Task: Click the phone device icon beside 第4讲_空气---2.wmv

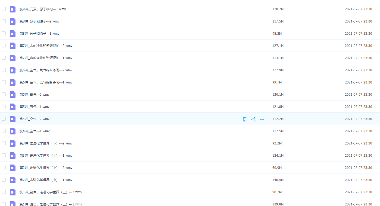Action: click(245, 119)
